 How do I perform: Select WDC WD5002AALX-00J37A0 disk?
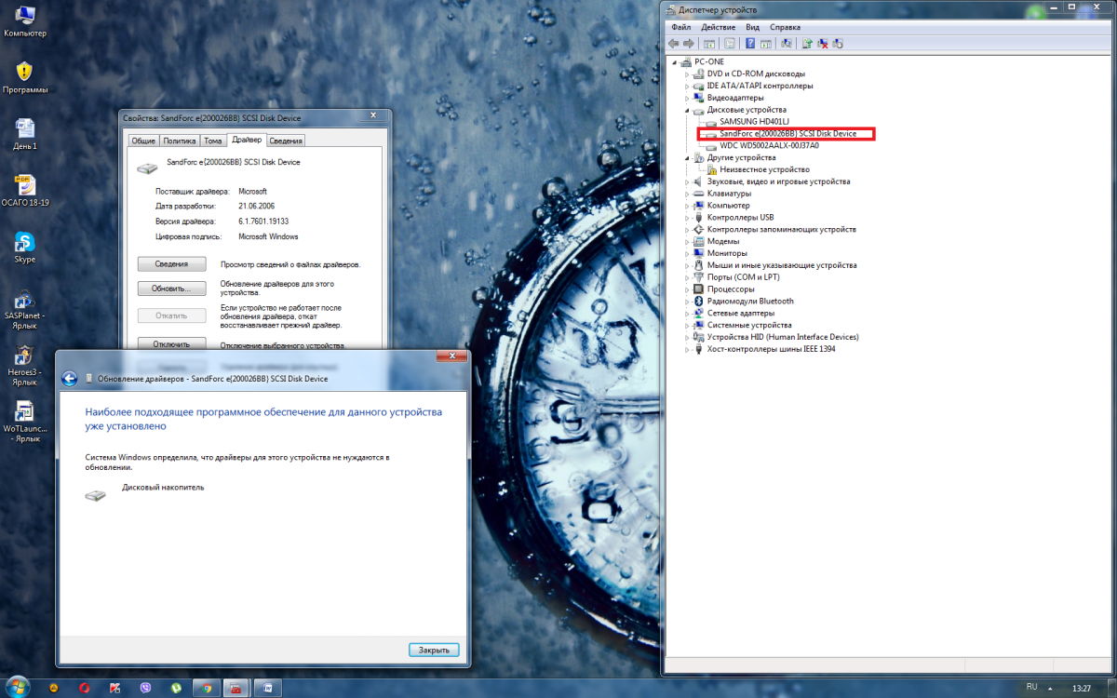tap(769, 145)
